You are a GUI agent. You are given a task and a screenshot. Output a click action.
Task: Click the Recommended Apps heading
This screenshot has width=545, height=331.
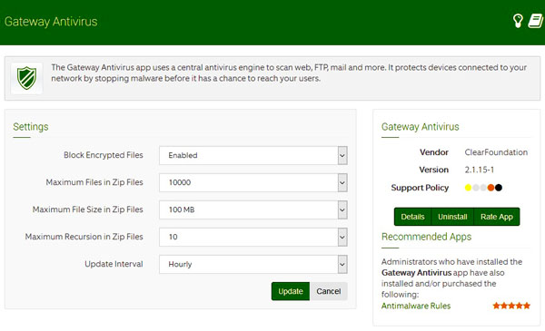[x=427, y=237]
